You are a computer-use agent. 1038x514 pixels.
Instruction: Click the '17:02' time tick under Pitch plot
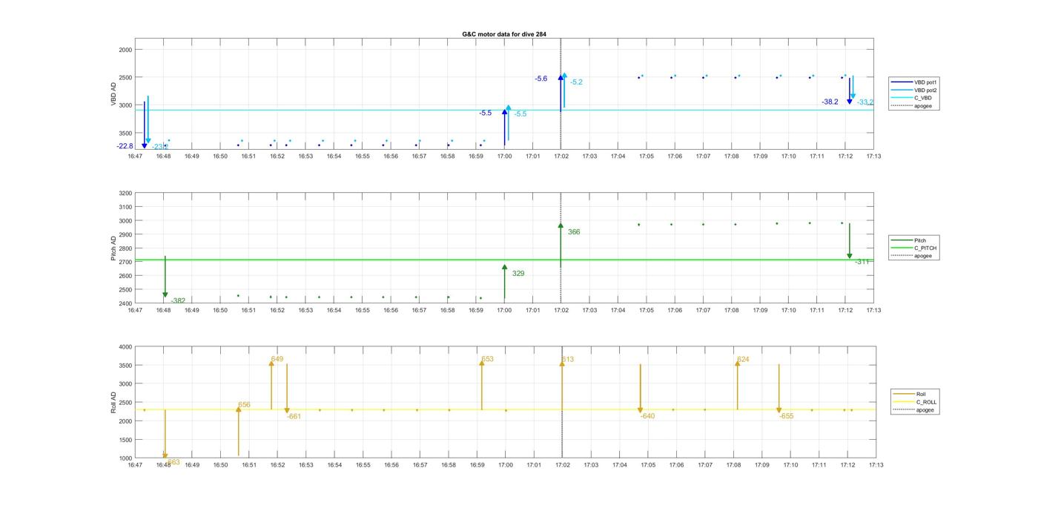tap(561, 310)
